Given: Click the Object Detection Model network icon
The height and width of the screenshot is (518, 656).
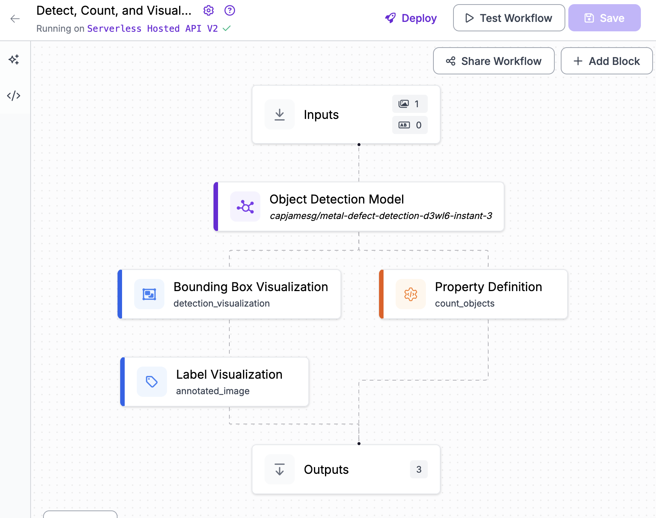Looking at the screenshot, I should [x=245, y=207].
